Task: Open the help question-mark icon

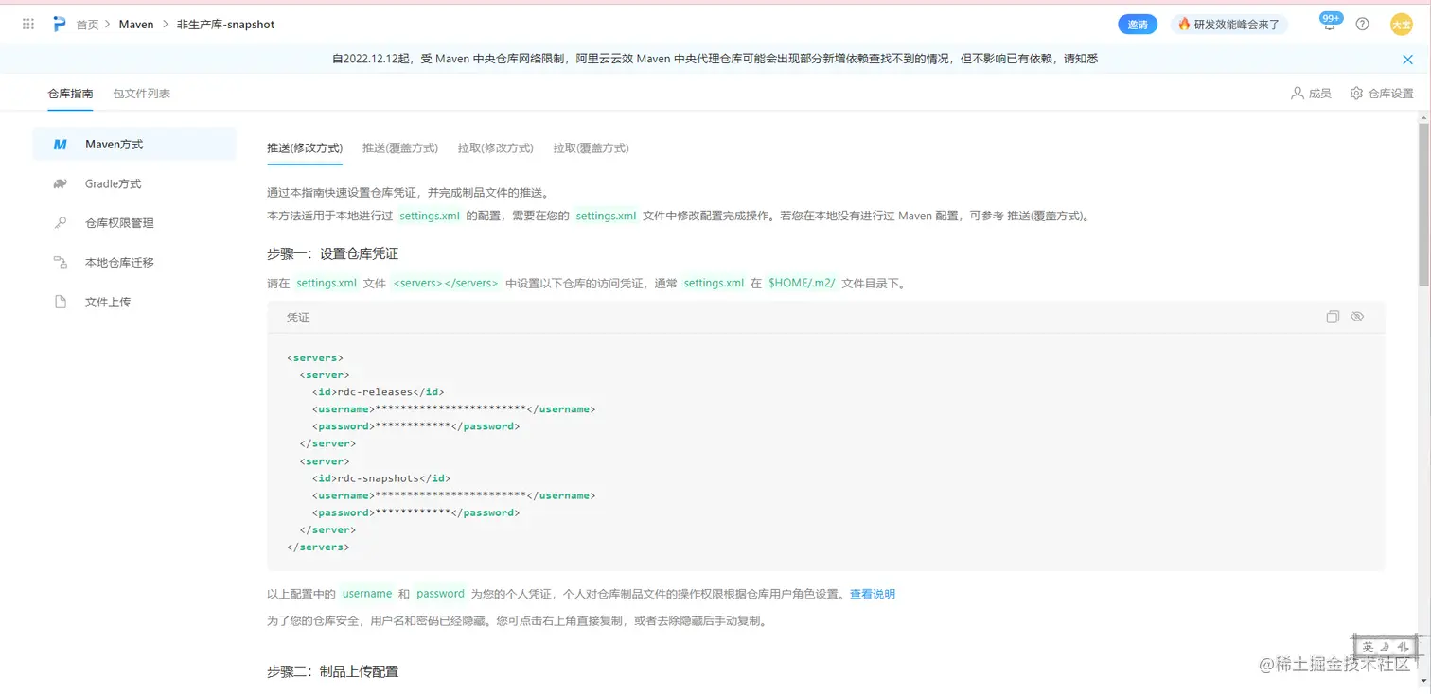Action: 1362,24
